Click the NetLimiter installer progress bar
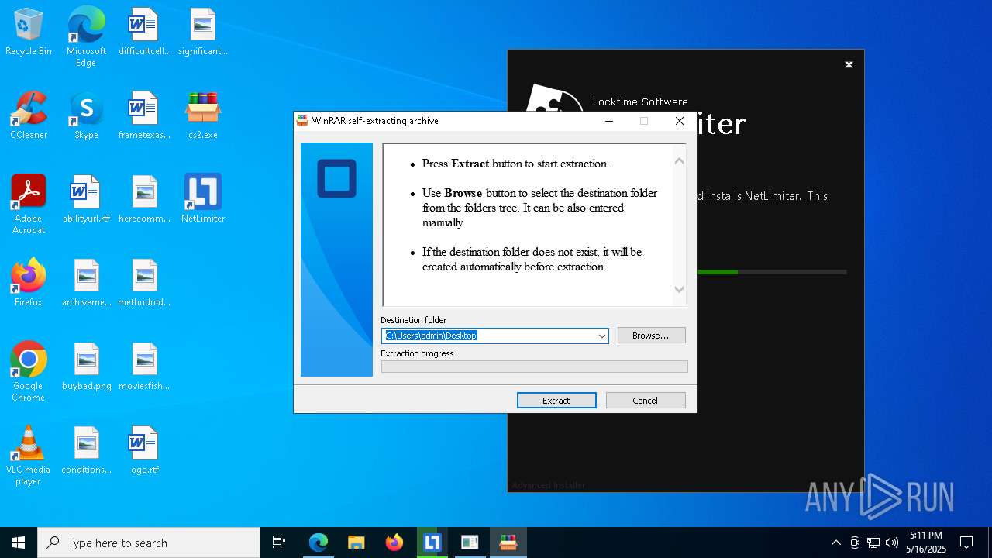 coord(771,272)
